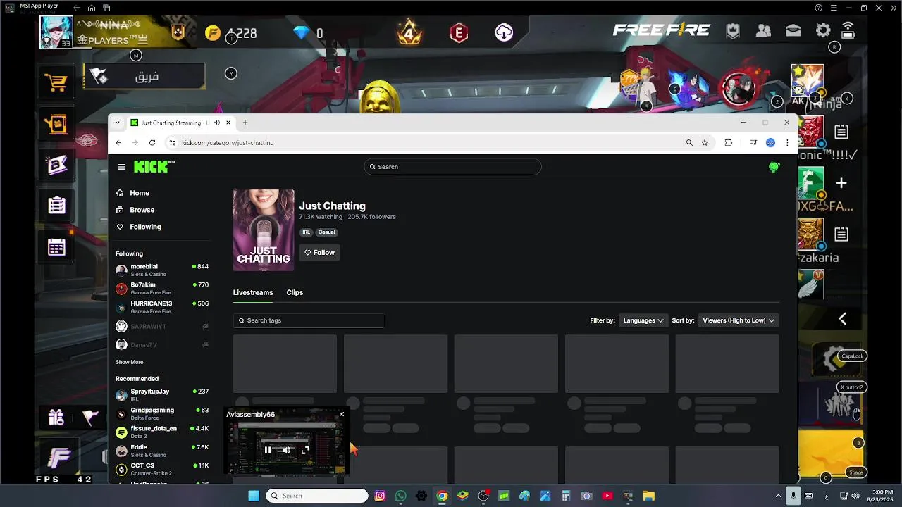Open Free Fire settings gear
This screenshot has width=902, height=507.
822,30
